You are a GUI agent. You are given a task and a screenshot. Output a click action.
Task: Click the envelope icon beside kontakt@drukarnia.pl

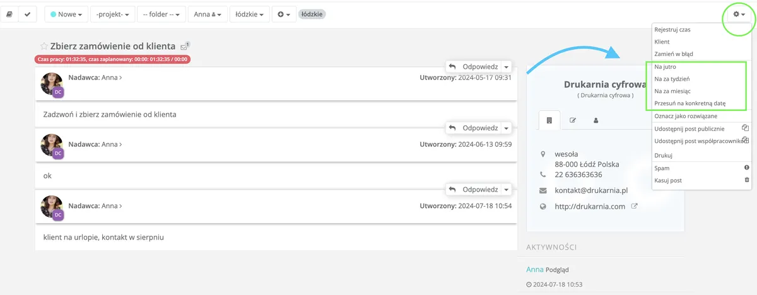(x=543, y=190)
